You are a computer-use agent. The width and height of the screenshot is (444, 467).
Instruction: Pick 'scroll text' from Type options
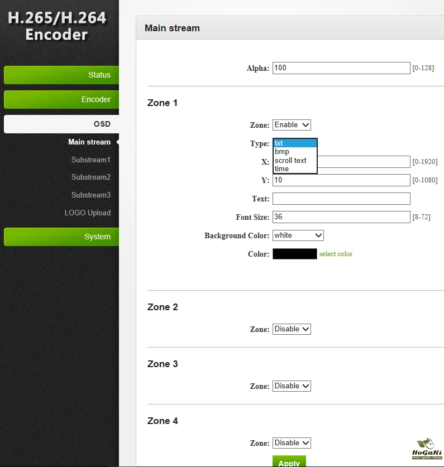pos(290,160)
